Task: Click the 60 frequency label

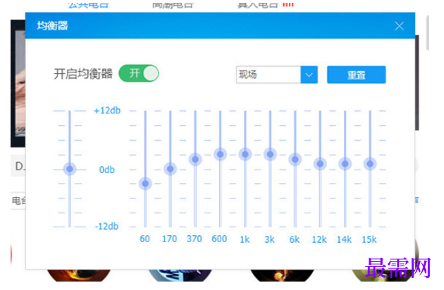Action: coord(144,239)
